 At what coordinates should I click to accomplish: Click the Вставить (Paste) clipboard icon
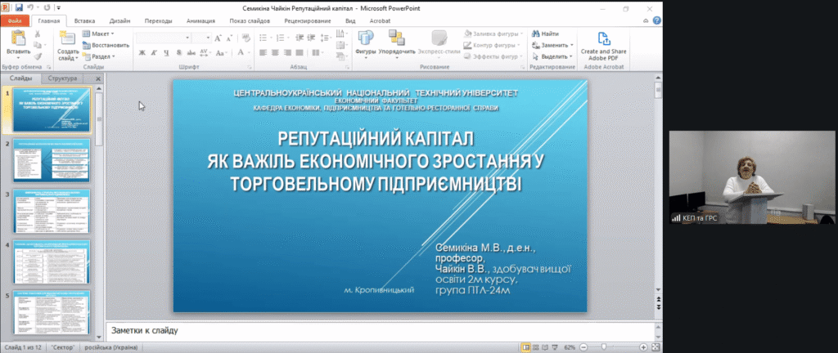tap(18, 38)
